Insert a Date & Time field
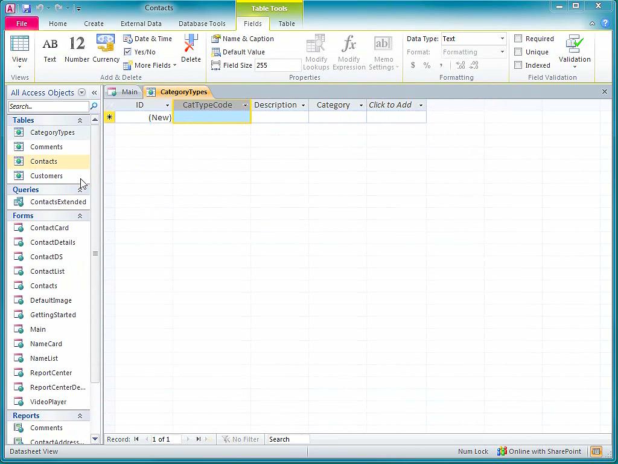The image size is (618, 464). click(x=148, y=39)
